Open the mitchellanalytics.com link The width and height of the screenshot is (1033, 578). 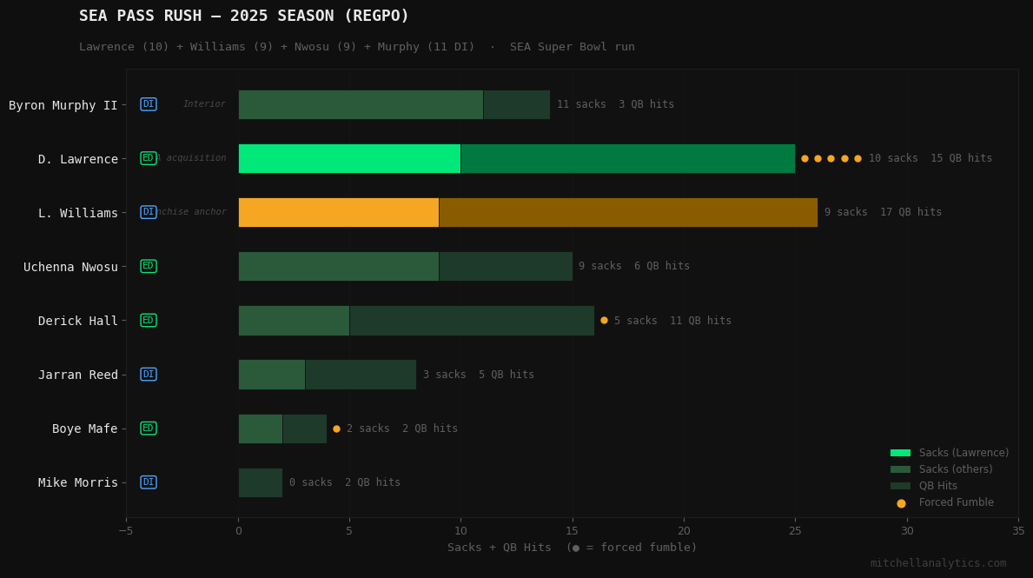click(937, 563)
